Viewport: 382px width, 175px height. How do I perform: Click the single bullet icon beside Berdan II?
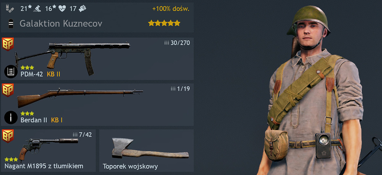pos(11,117)
